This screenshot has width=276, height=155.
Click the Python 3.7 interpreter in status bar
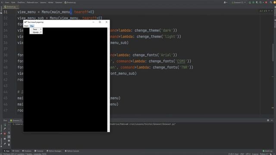264,154
